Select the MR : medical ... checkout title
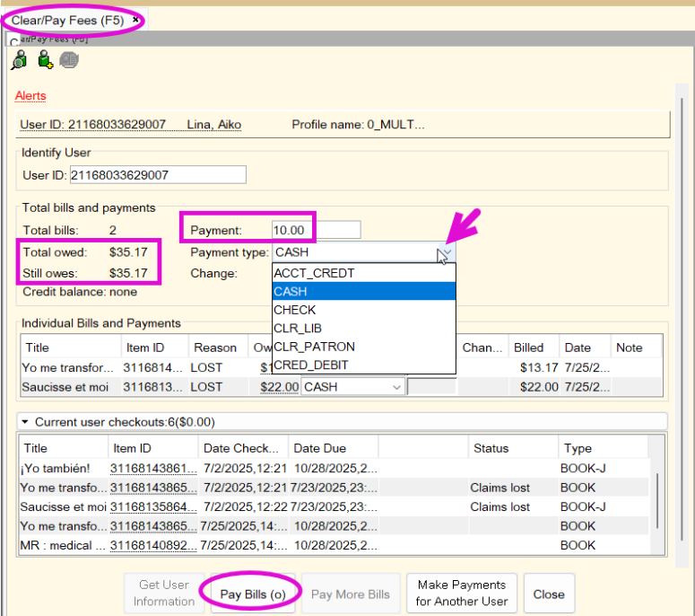This screenshot has height=616, width=695. pos(63,545)
